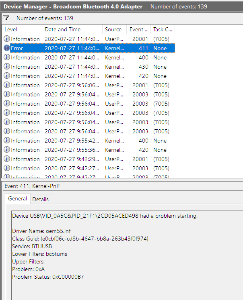Switch to the Details tab
Image resolution: width=243 pixels, height=300 pixels.
coord(41,199)
